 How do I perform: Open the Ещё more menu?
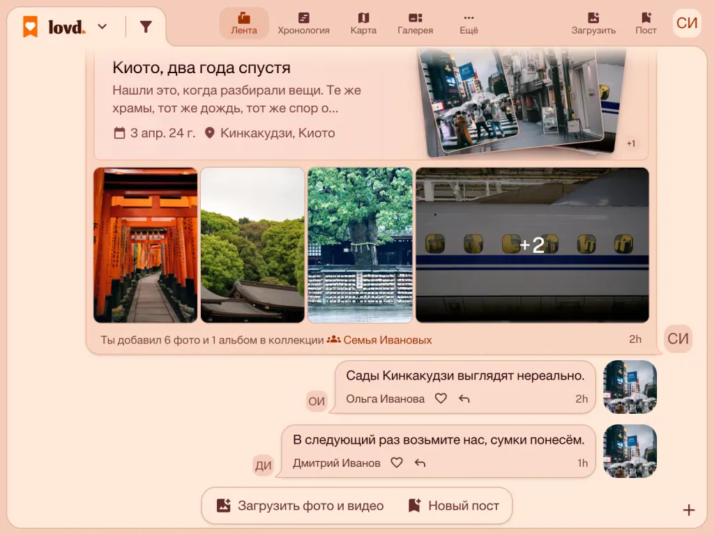tap(469, 23)
